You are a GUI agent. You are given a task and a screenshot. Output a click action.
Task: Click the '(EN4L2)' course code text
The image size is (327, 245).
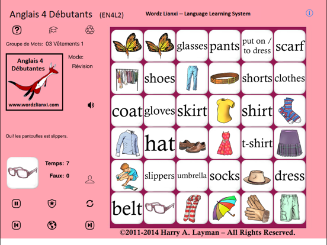click(x=111, y=15)
